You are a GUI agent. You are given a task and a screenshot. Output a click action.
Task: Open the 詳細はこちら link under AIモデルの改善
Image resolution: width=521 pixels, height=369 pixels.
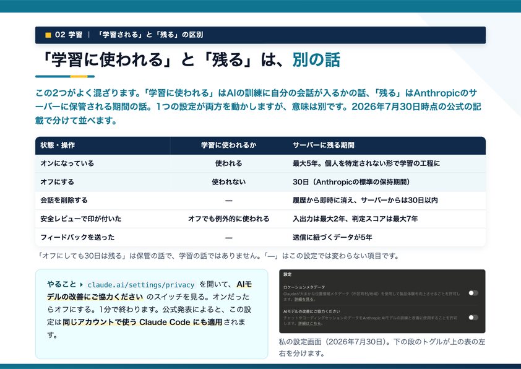click(309, 323)
